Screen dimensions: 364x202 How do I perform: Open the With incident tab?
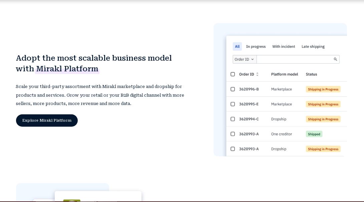[284, 46]
